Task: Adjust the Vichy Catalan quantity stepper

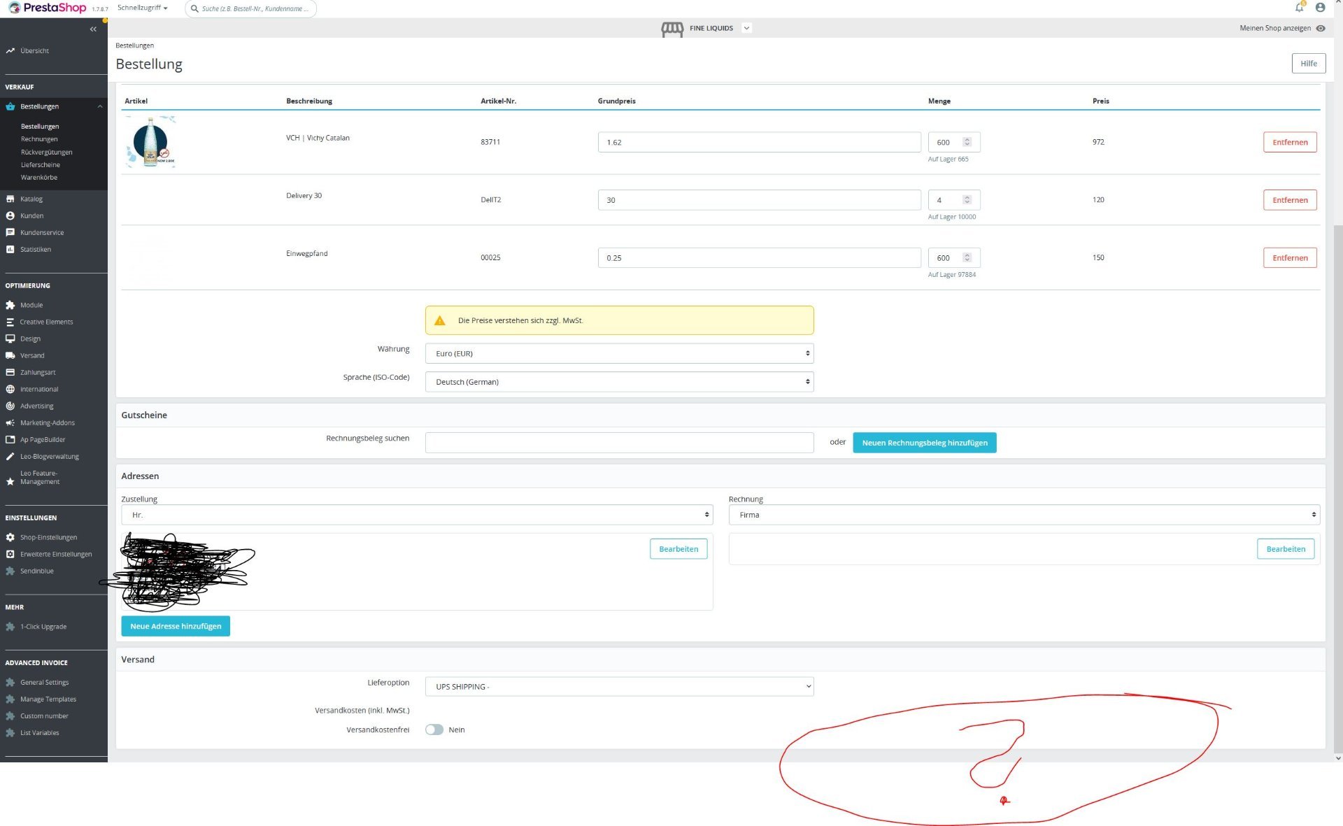Action: click(x=967, y=142)
